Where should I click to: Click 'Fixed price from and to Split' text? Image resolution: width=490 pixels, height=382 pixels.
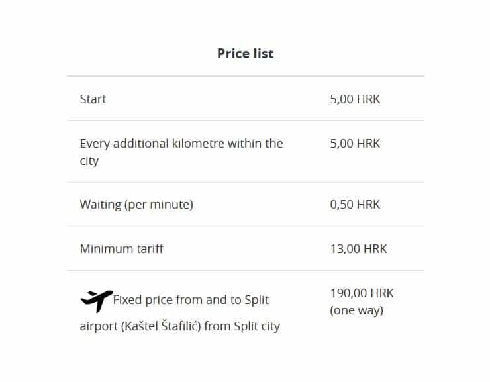pyautogui.click(x=191, y=300)
